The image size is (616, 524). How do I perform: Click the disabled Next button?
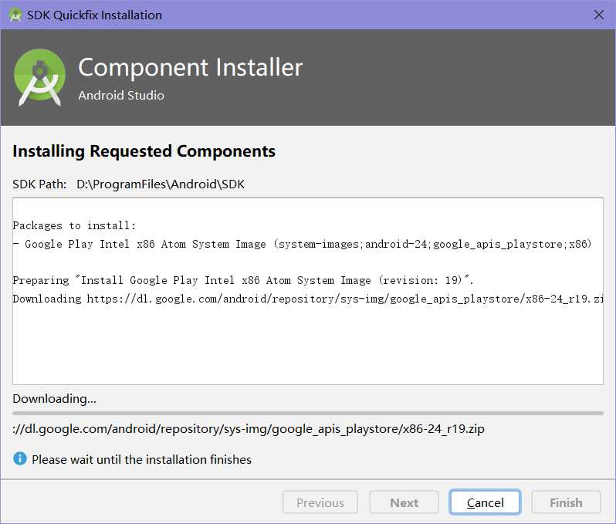coord(404,502)
